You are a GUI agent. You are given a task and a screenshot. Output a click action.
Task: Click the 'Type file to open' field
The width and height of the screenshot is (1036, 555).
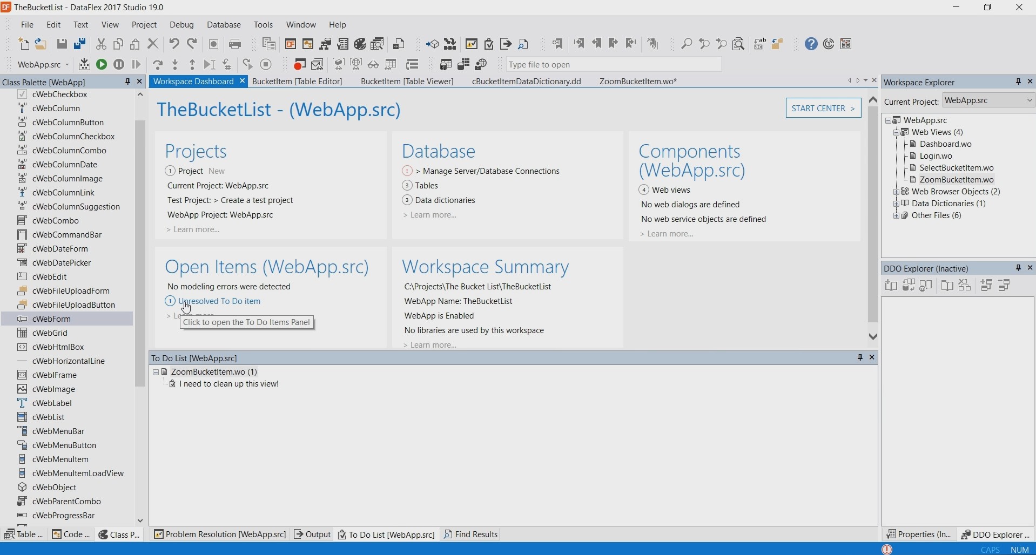pyautogui.click(x=614, y=65)
